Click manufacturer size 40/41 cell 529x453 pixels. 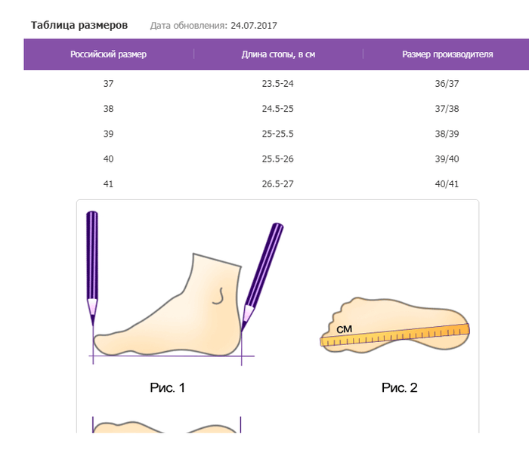click(447, 184)
